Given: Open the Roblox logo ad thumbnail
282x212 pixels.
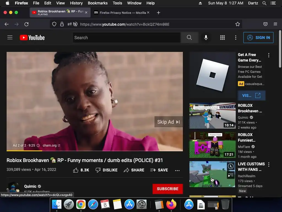Looking at the screenshot, I should (212, 75).
